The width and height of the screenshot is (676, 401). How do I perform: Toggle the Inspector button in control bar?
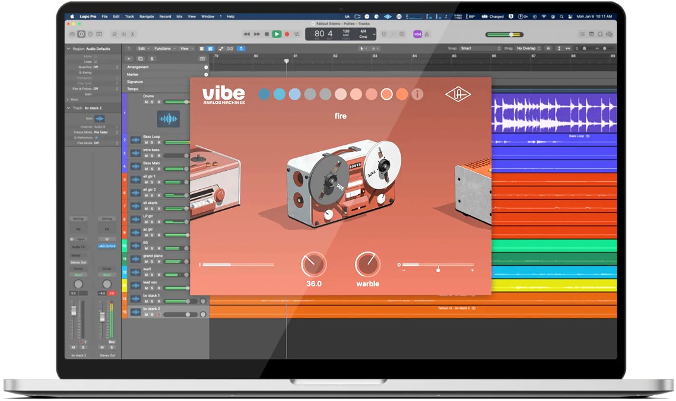point(81,34)
